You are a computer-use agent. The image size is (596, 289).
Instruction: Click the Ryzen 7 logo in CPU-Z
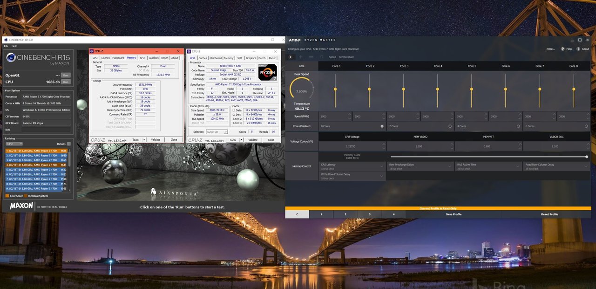click(268, 72)
